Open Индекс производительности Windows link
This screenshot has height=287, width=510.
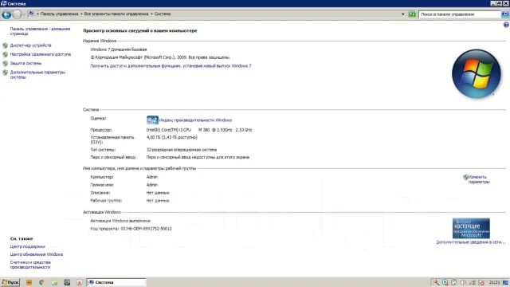coord(195,120)
